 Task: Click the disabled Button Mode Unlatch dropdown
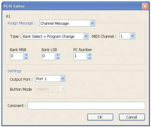50,89
